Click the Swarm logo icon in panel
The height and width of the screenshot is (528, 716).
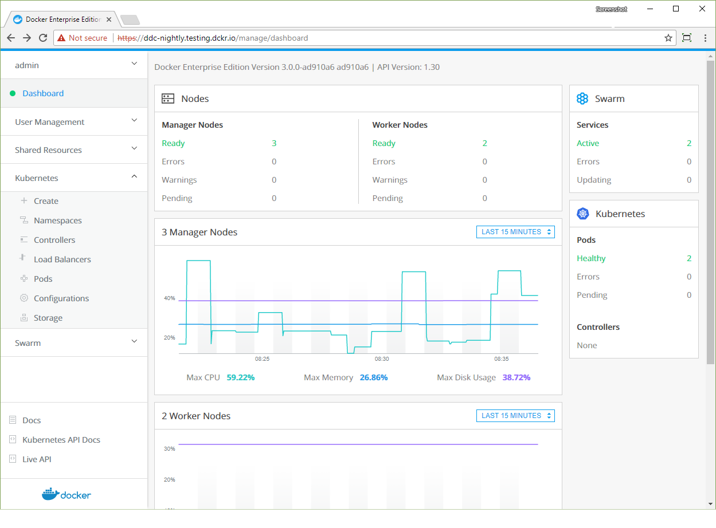click(x=582, y=98)
